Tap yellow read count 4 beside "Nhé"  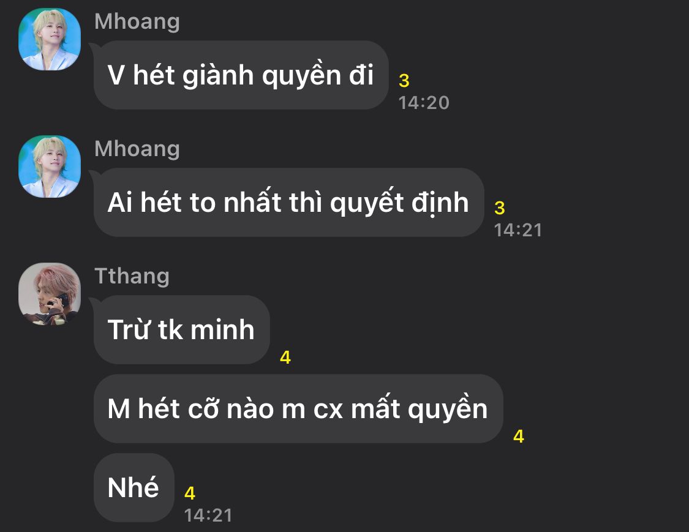point(190,493)
